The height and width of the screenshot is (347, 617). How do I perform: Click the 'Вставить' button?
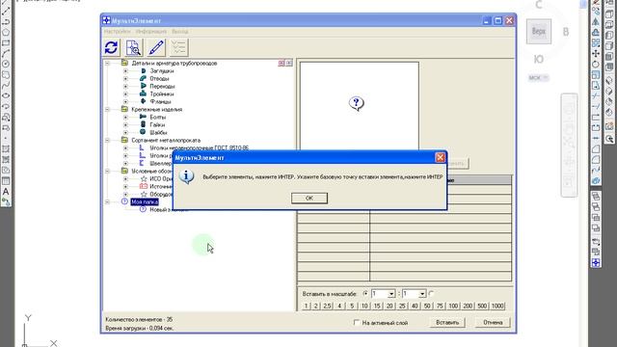point(447,323)
